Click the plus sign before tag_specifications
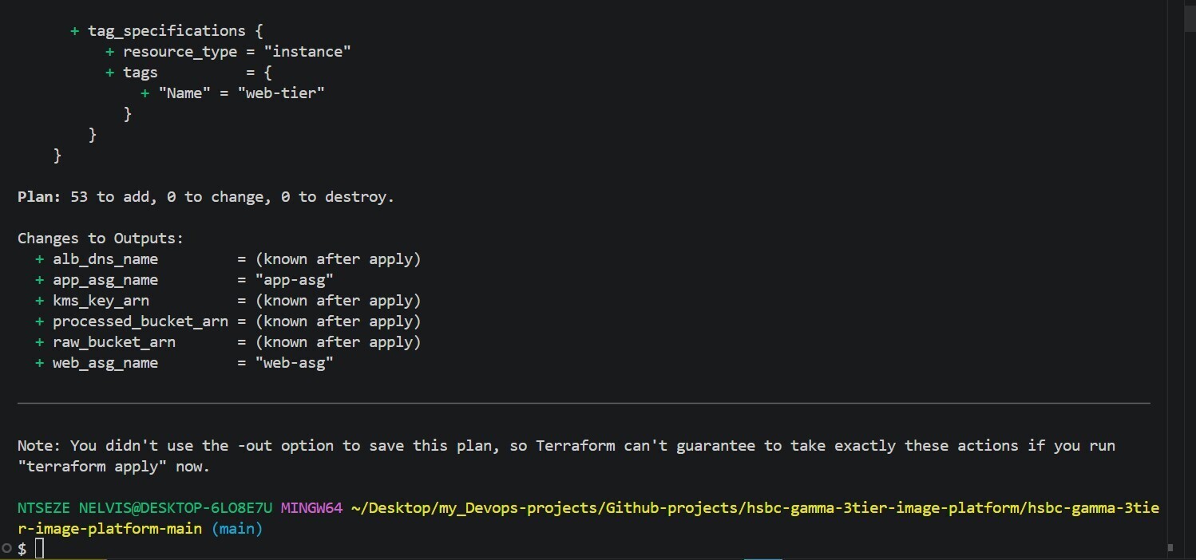Screen dimensions: 1196x560 click(x=73, y=30)
